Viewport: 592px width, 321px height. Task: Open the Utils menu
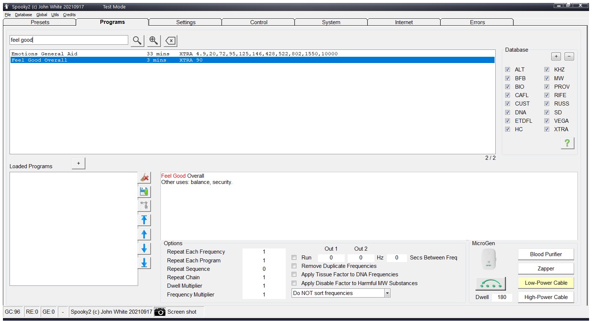55,15
